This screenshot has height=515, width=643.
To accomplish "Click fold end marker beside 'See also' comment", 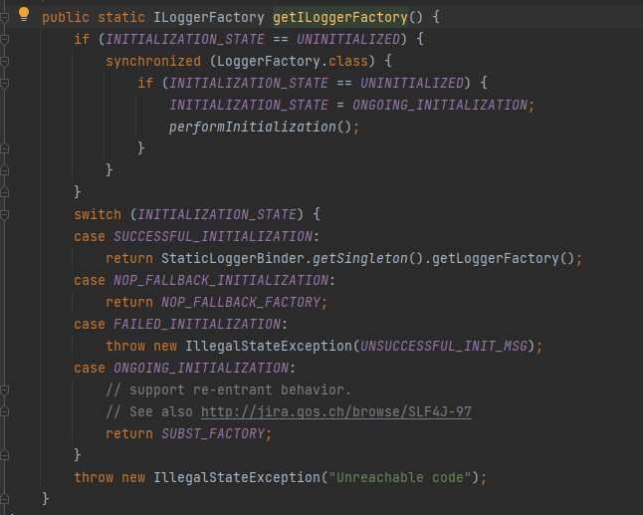I will tap(5, 412).
